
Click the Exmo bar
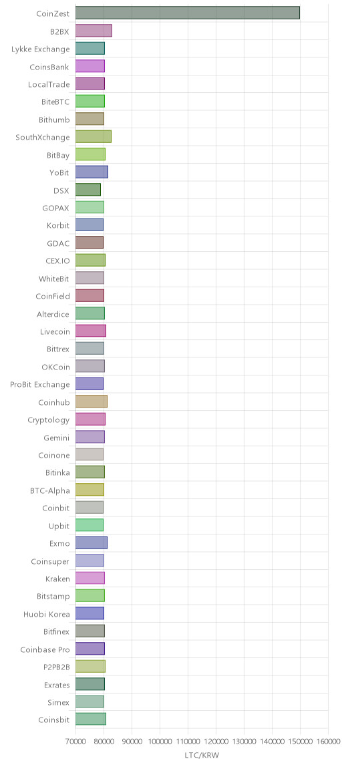pyautogui.click(x=91, y=543)
